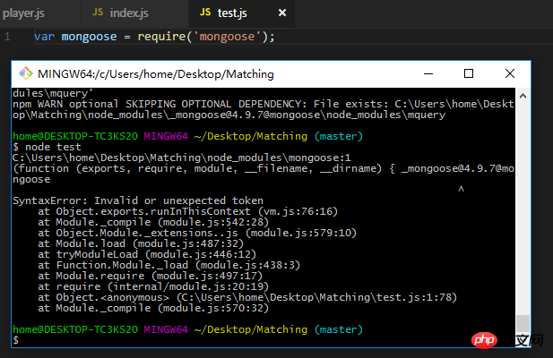This screenshot has width=553, height=358.
Task: Click the JS file icon on index.js tab
Action: (x=98, y=13)
